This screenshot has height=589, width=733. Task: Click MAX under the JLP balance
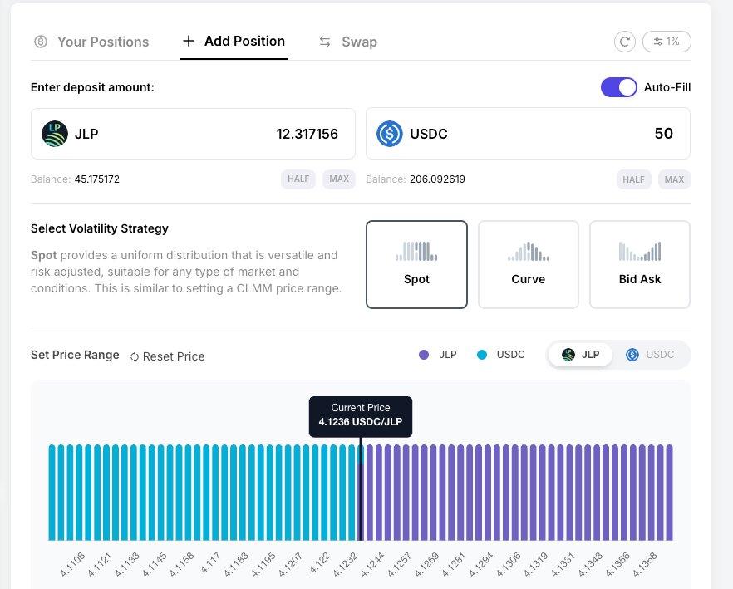pos(339,179)
